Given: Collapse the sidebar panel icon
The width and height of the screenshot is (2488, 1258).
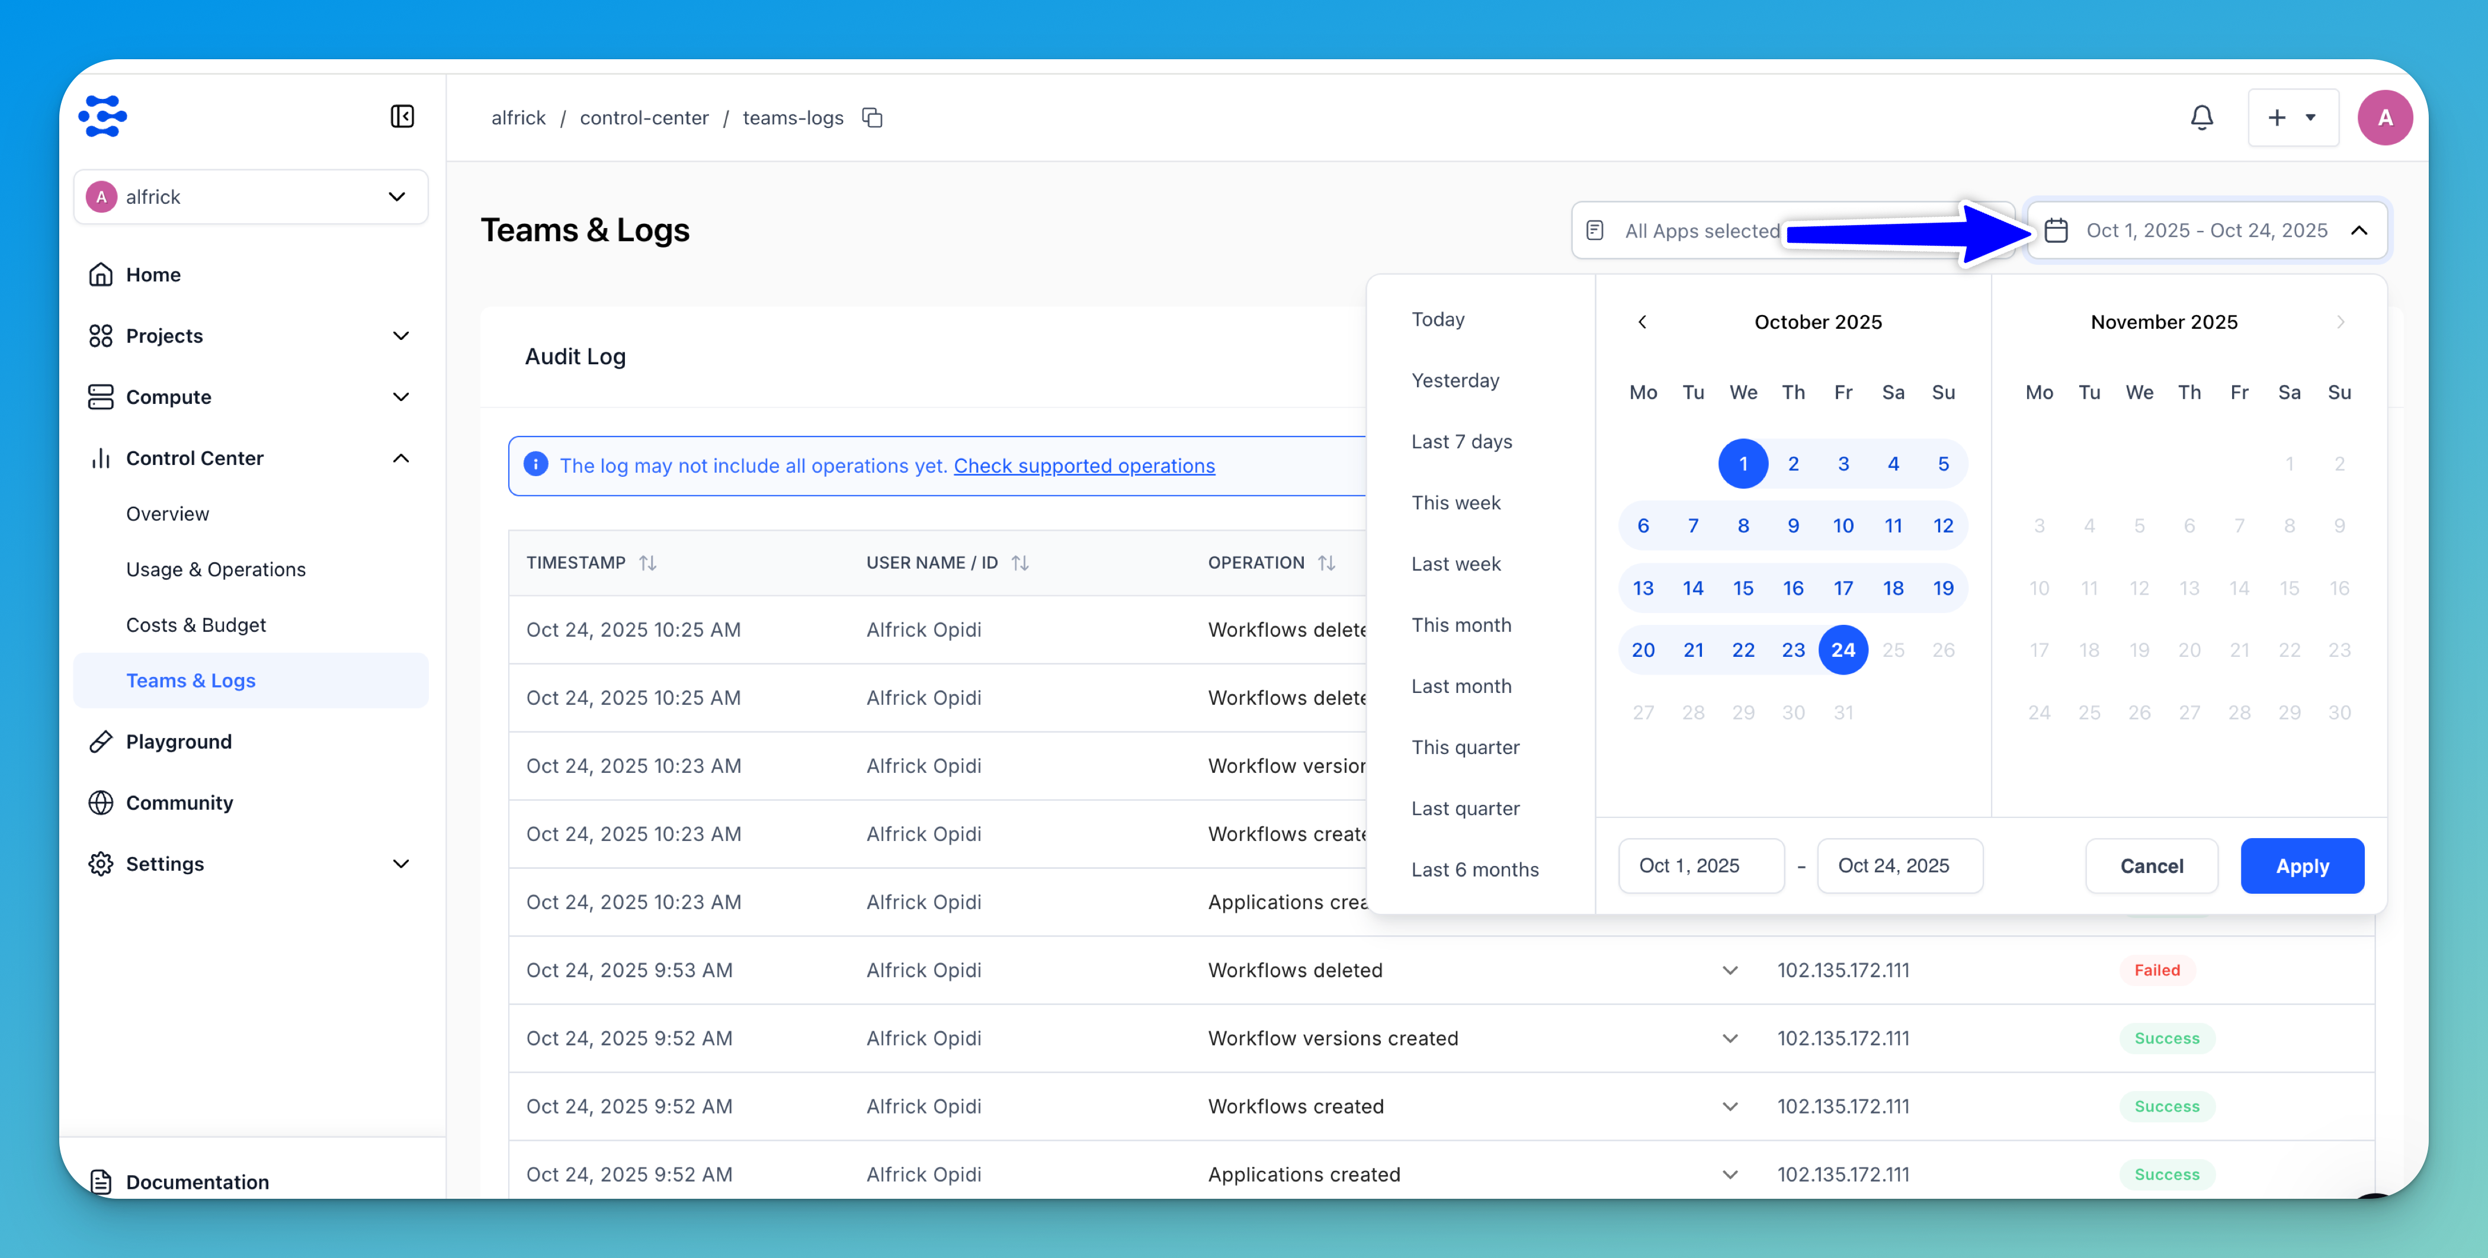Looking at the screenshot, I should (x=402, y=117).
